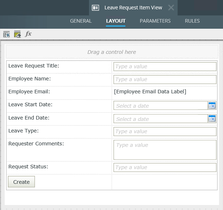The image size is (223, 210).
Task: Open the fx expressions tool
Action: coord(28,34)
